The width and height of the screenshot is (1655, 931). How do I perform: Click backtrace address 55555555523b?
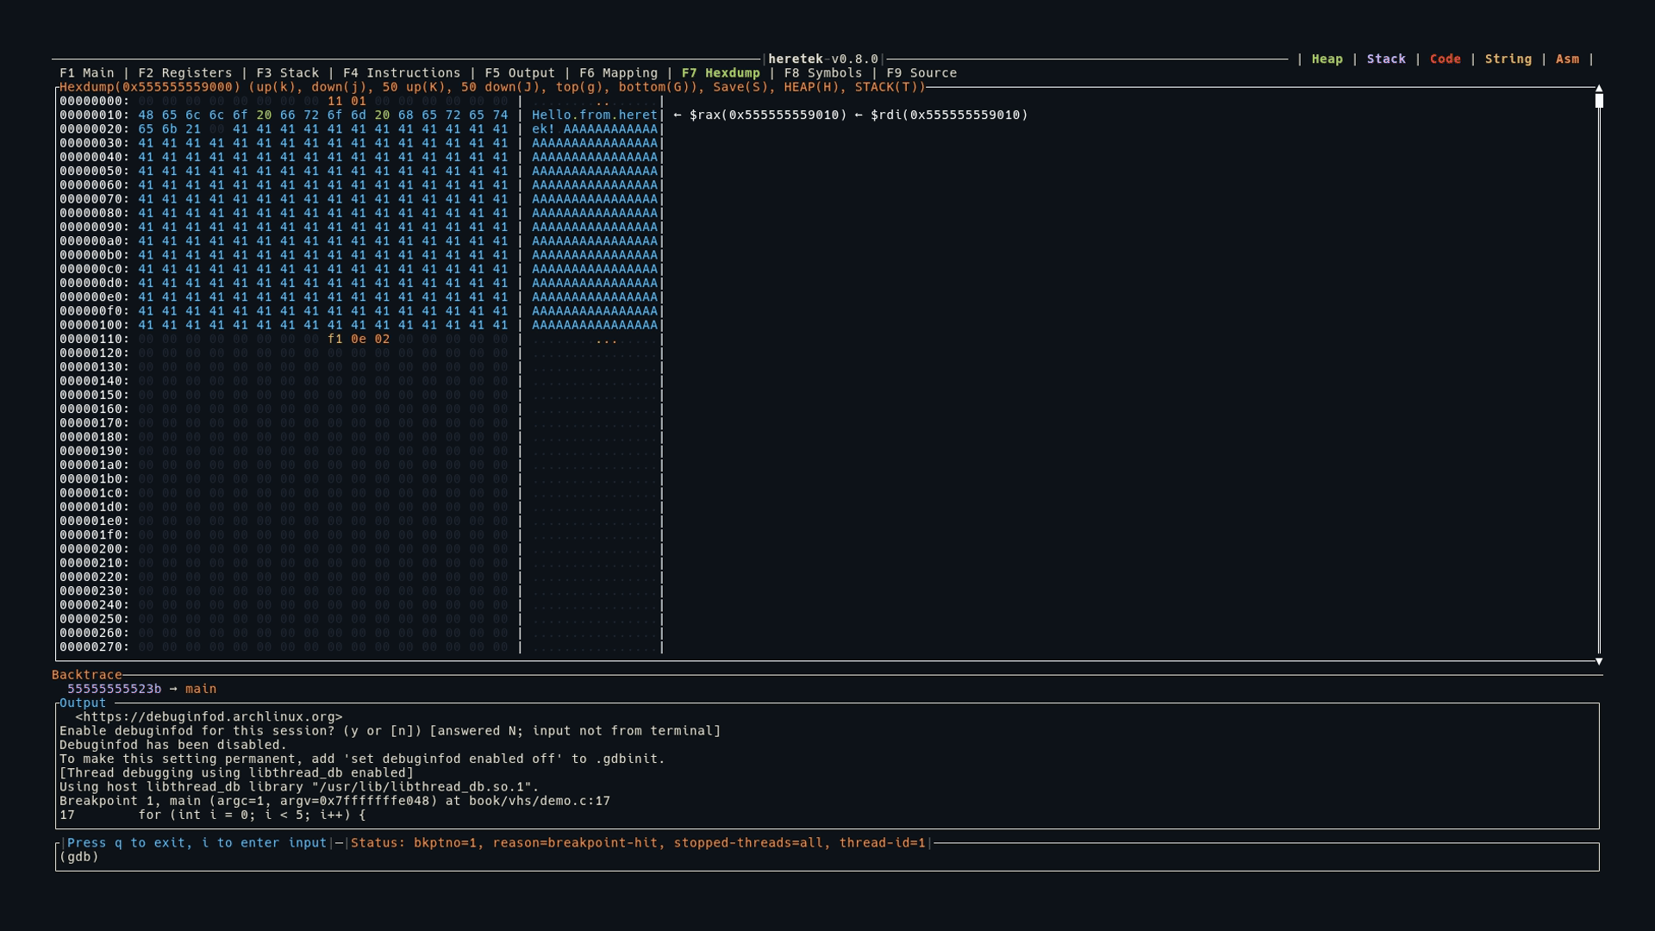(114, 689)
